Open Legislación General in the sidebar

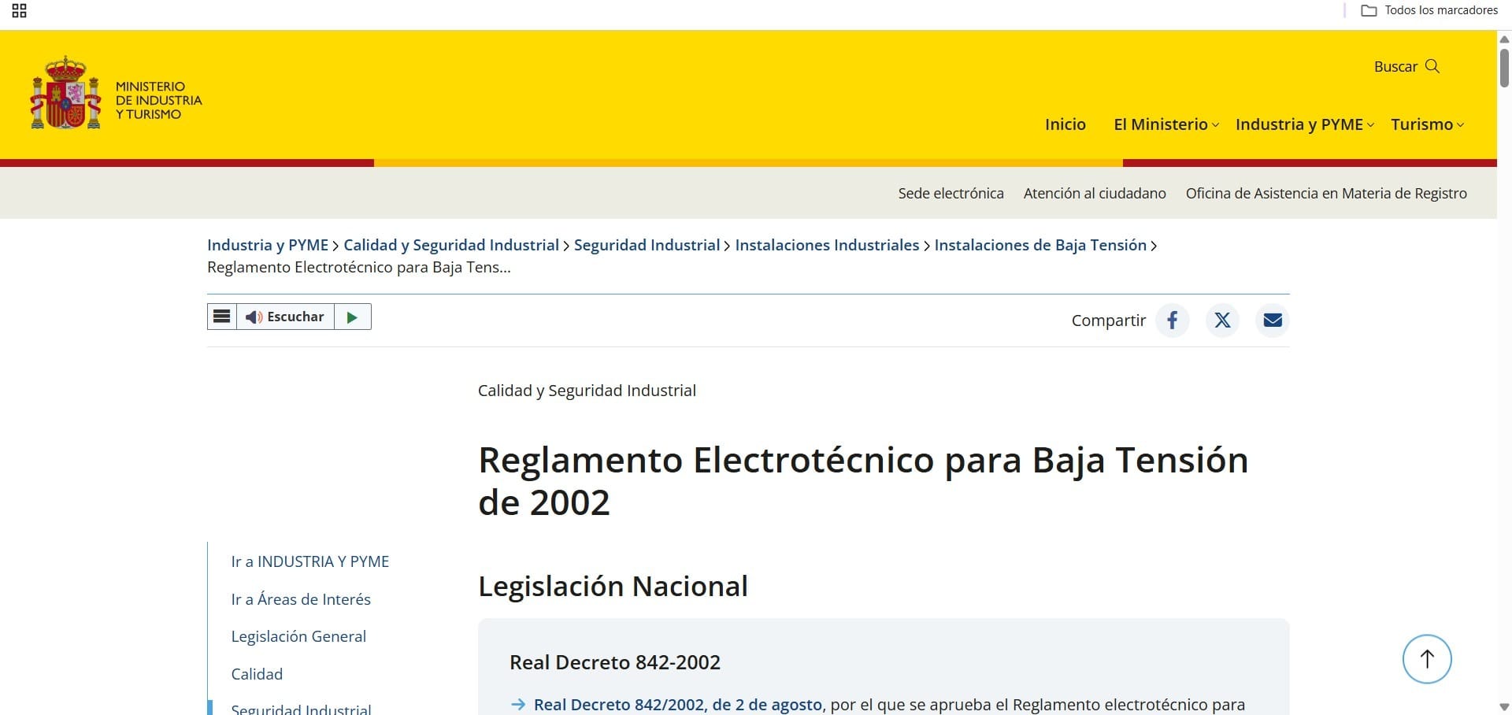click(x=298, y=635)
